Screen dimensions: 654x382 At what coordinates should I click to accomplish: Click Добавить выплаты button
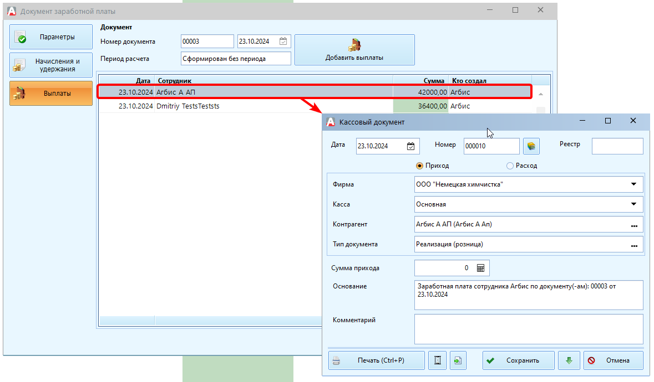354,50
